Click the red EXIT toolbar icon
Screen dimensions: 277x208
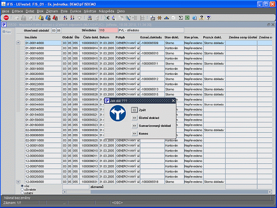tap(6, 18)
